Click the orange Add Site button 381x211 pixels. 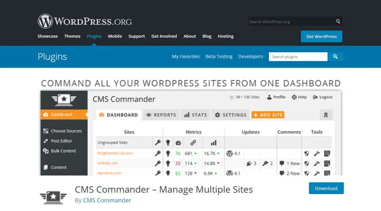pos(268,115)
